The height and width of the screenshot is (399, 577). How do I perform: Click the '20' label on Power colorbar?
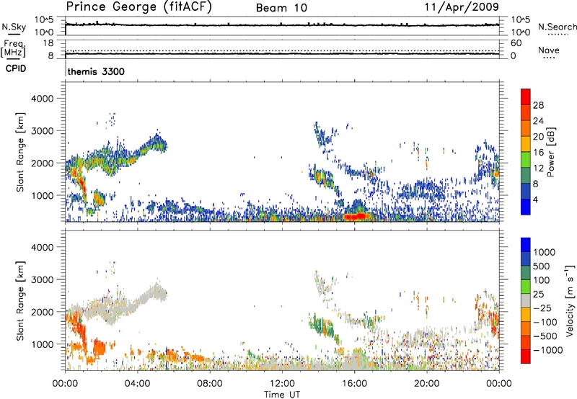(538, 137)
